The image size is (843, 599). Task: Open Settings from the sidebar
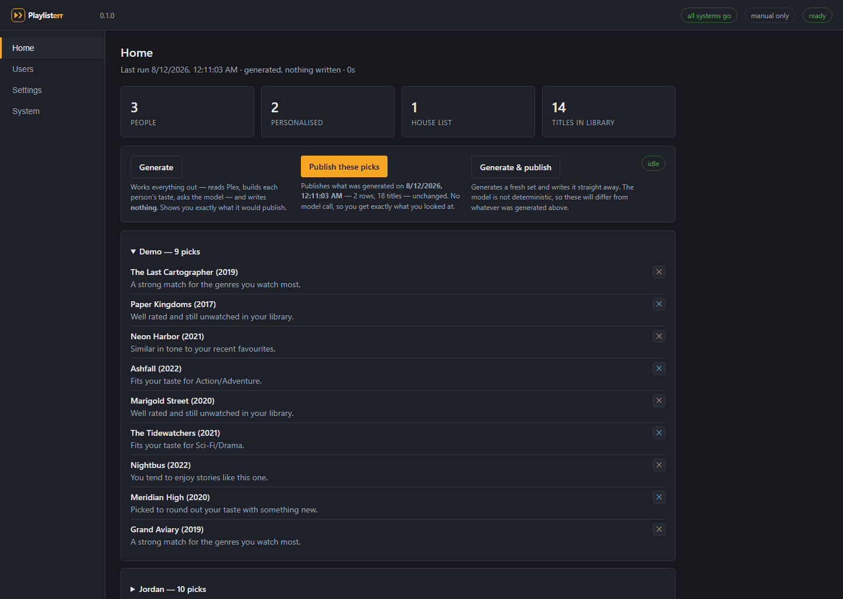click(53, 90)
